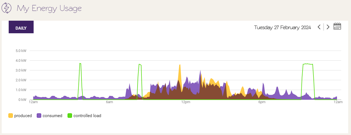Go to the previous day arrow
Image resolution: width=351 pixels, height=135 pixels.
point(319,27)
